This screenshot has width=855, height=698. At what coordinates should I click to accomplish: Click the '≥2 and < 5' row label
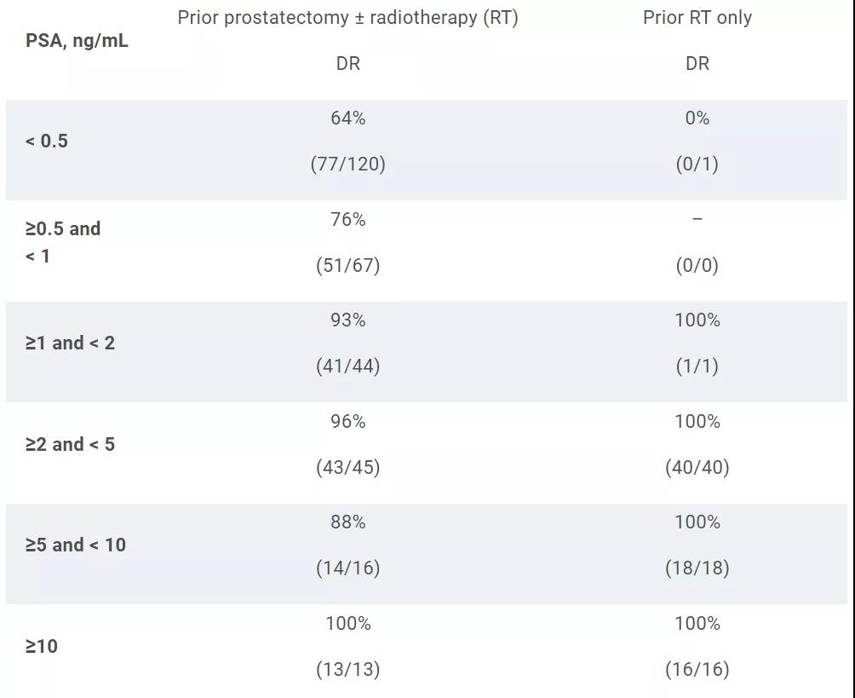pos(70,444)
